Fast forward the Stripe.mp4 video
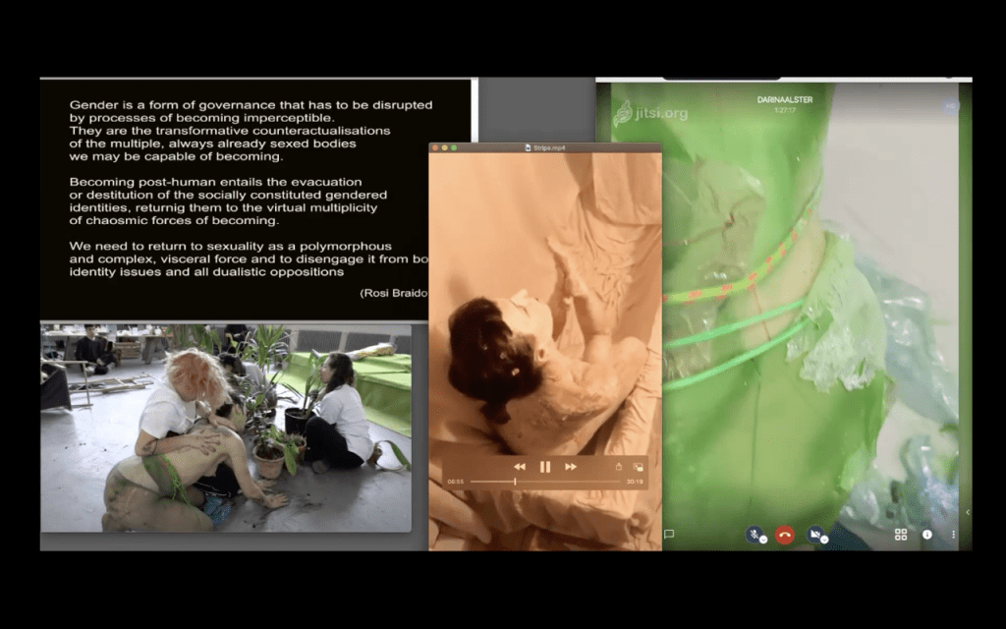This screenshot has height=629, width=1006. click(571, 467)
